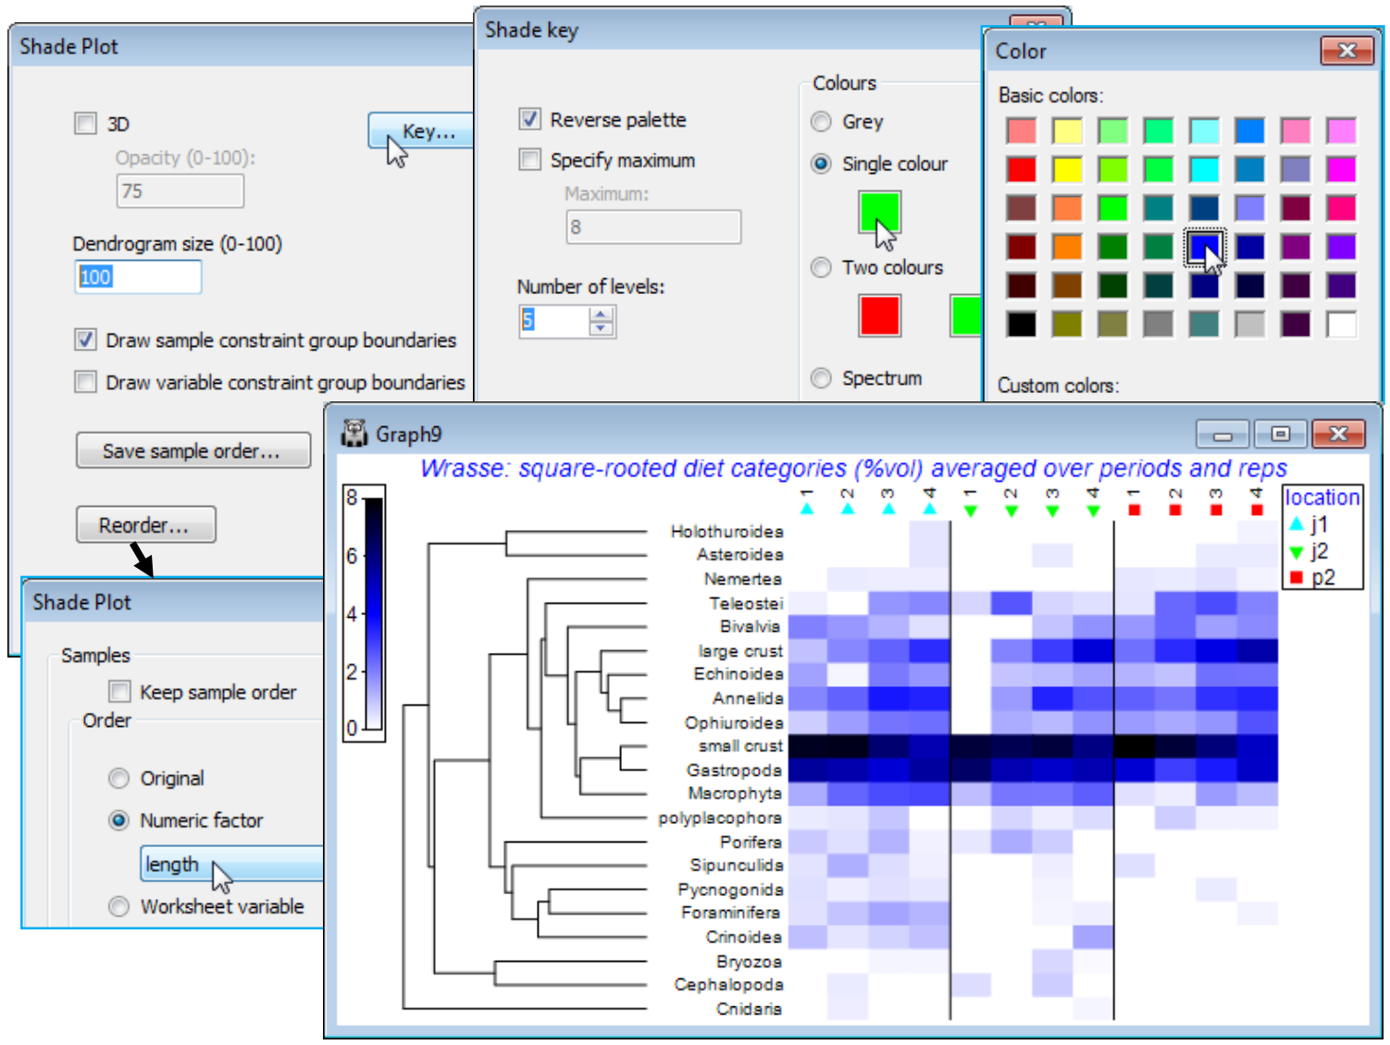Click the p2 red square legend symbol

click(1296, 579)
